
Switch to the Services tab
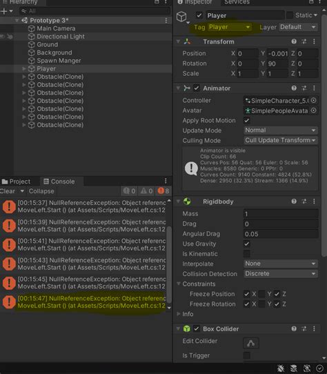click(x=237, y=2)
